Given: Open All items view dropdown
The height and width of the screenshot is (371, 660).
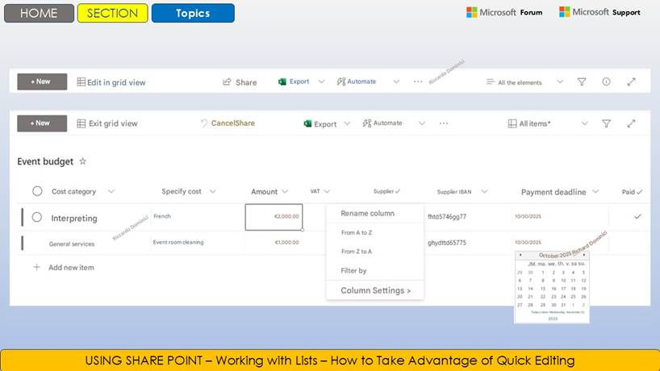Looking at the screenshot, I should pos(585,123).
